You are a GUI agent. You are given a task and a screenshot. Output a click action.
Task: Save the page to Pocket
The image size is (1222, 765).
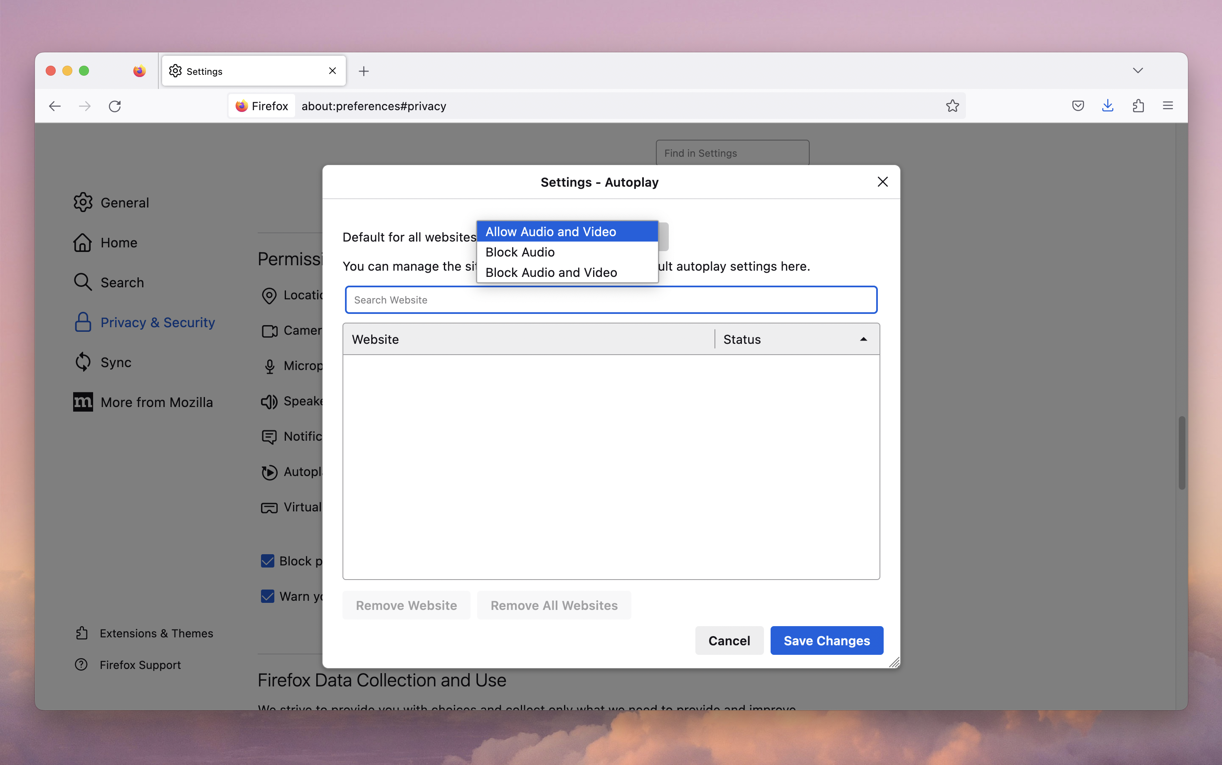1078,105
